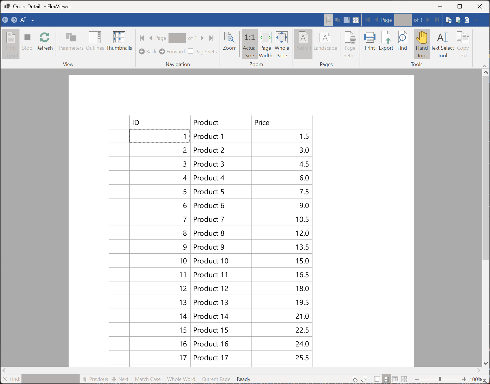Set zoom to Whole Page
The image size is (490, 384).
(x=282, y=44)
